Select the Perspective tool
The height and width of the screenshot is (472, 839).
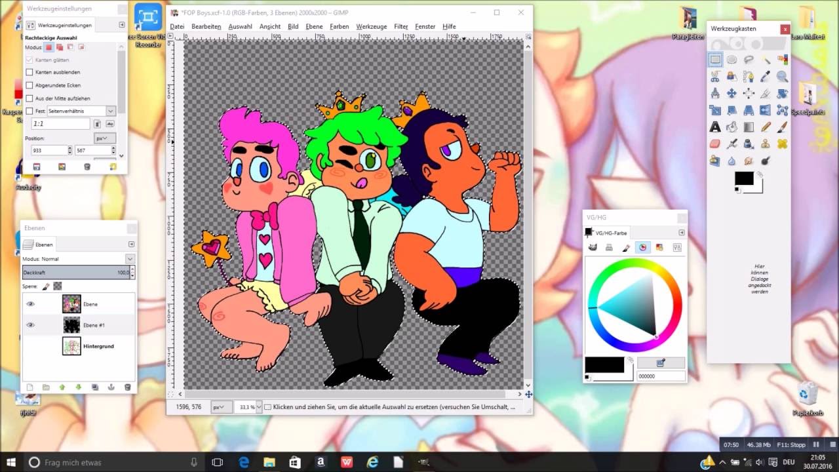[x=749, y=110]
